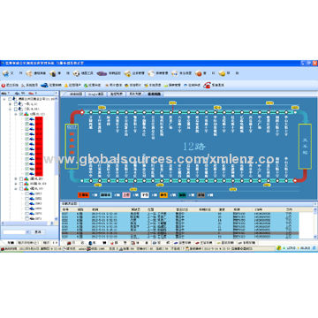Click the yellow warning icon beside the blue car

[x=66, y=85]
